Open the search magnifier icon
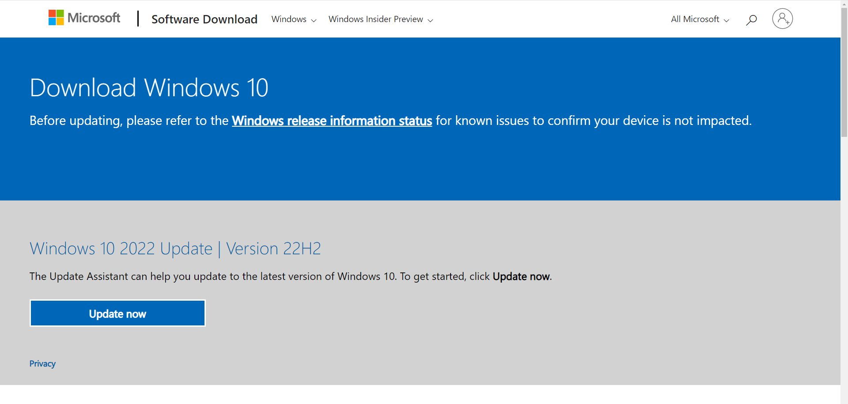The height and width of the screenshot is (404, 848). [751, 19]
